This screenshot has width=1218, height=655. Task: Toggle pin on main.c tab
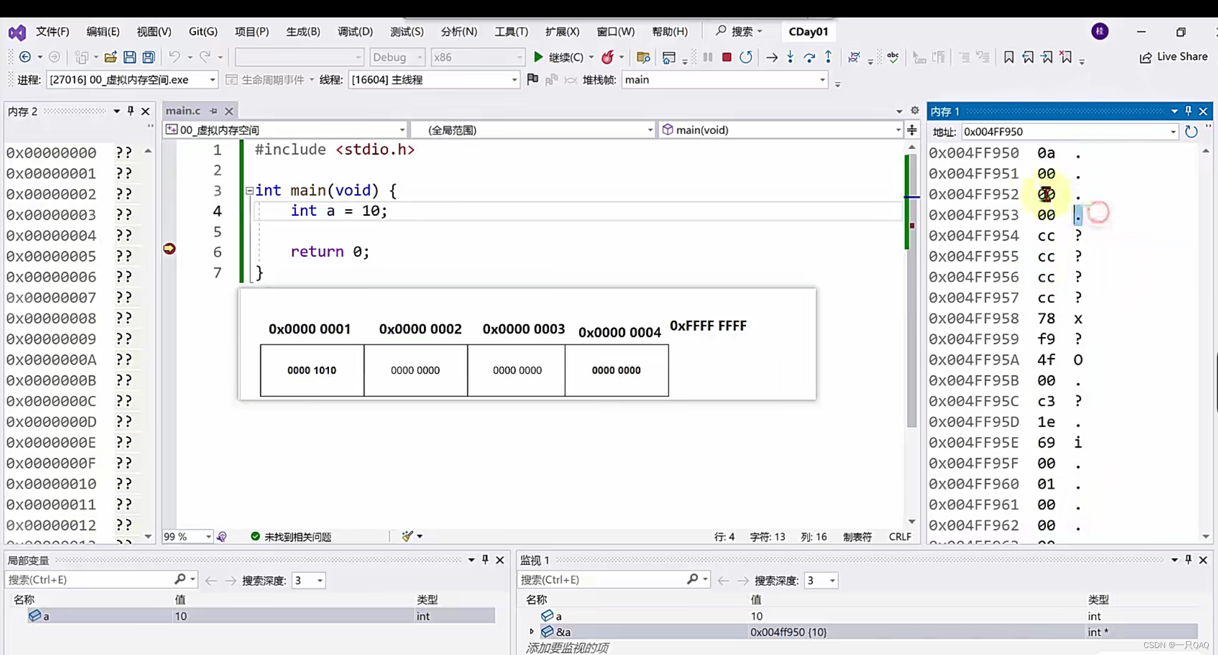[213, 111]
